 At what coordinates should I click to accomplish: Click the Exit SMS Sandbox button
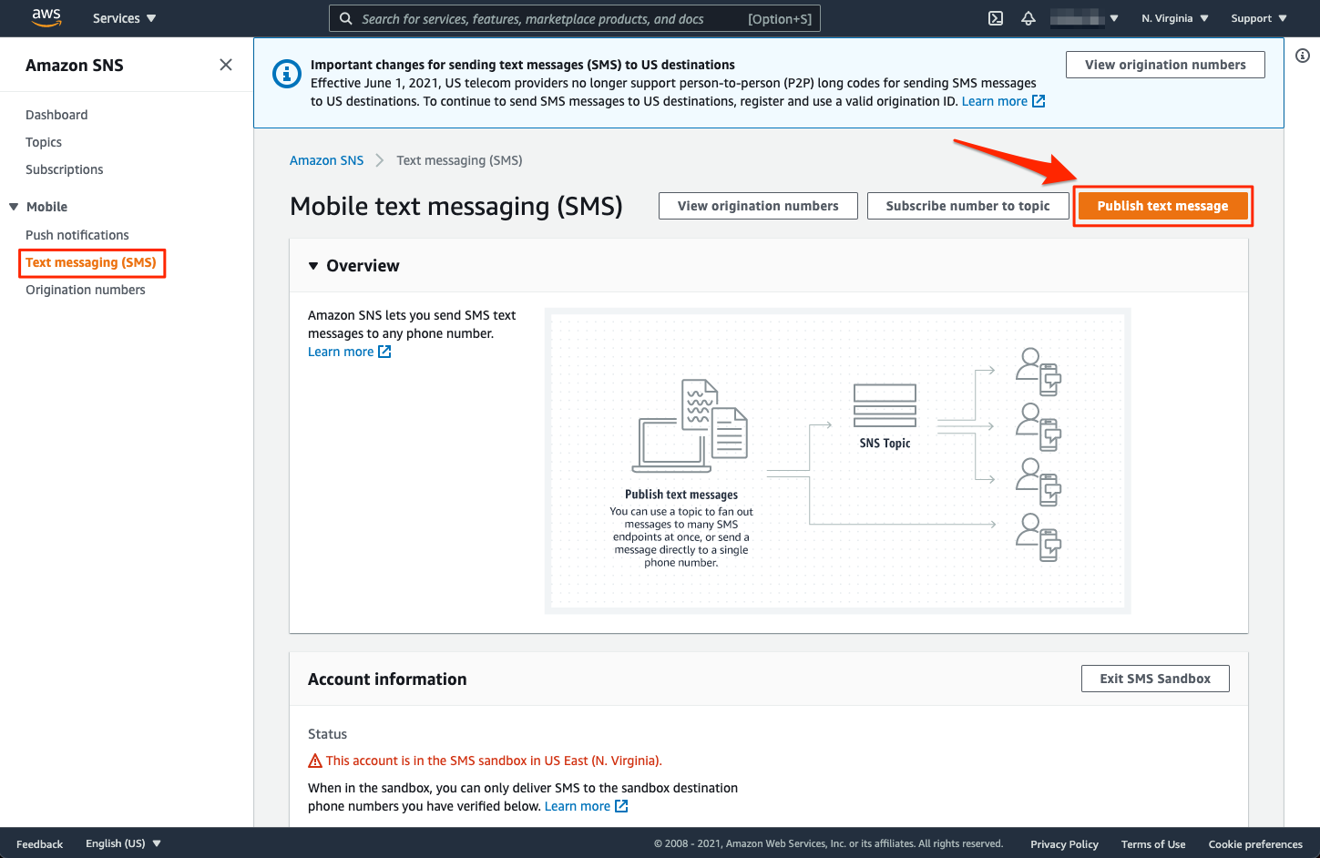[1155, 679]
